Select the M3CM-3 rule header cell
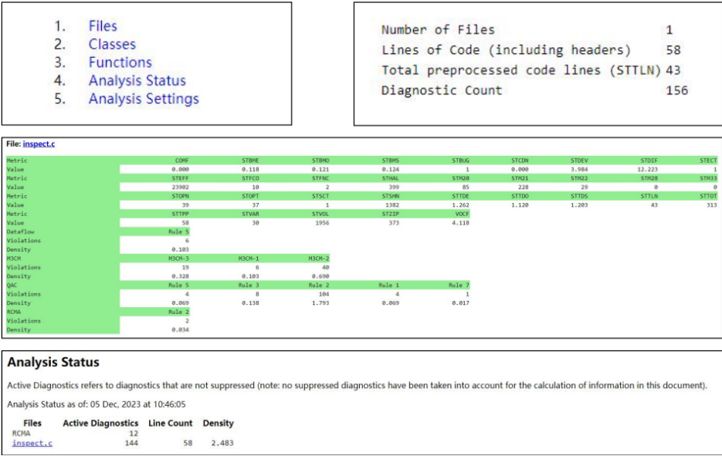722x456 pixels. [179, 258]
